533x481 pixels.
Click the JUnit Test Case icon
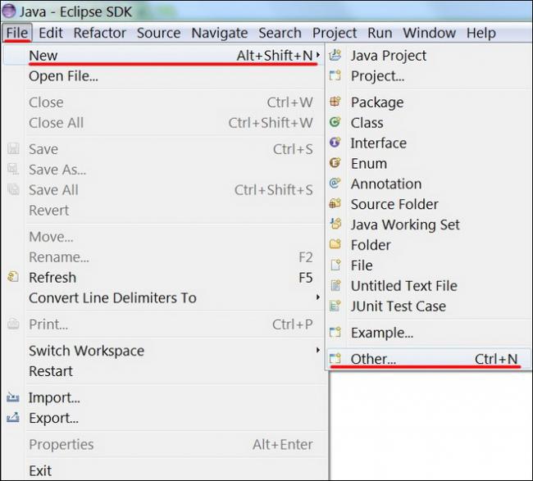click(335, 306)
